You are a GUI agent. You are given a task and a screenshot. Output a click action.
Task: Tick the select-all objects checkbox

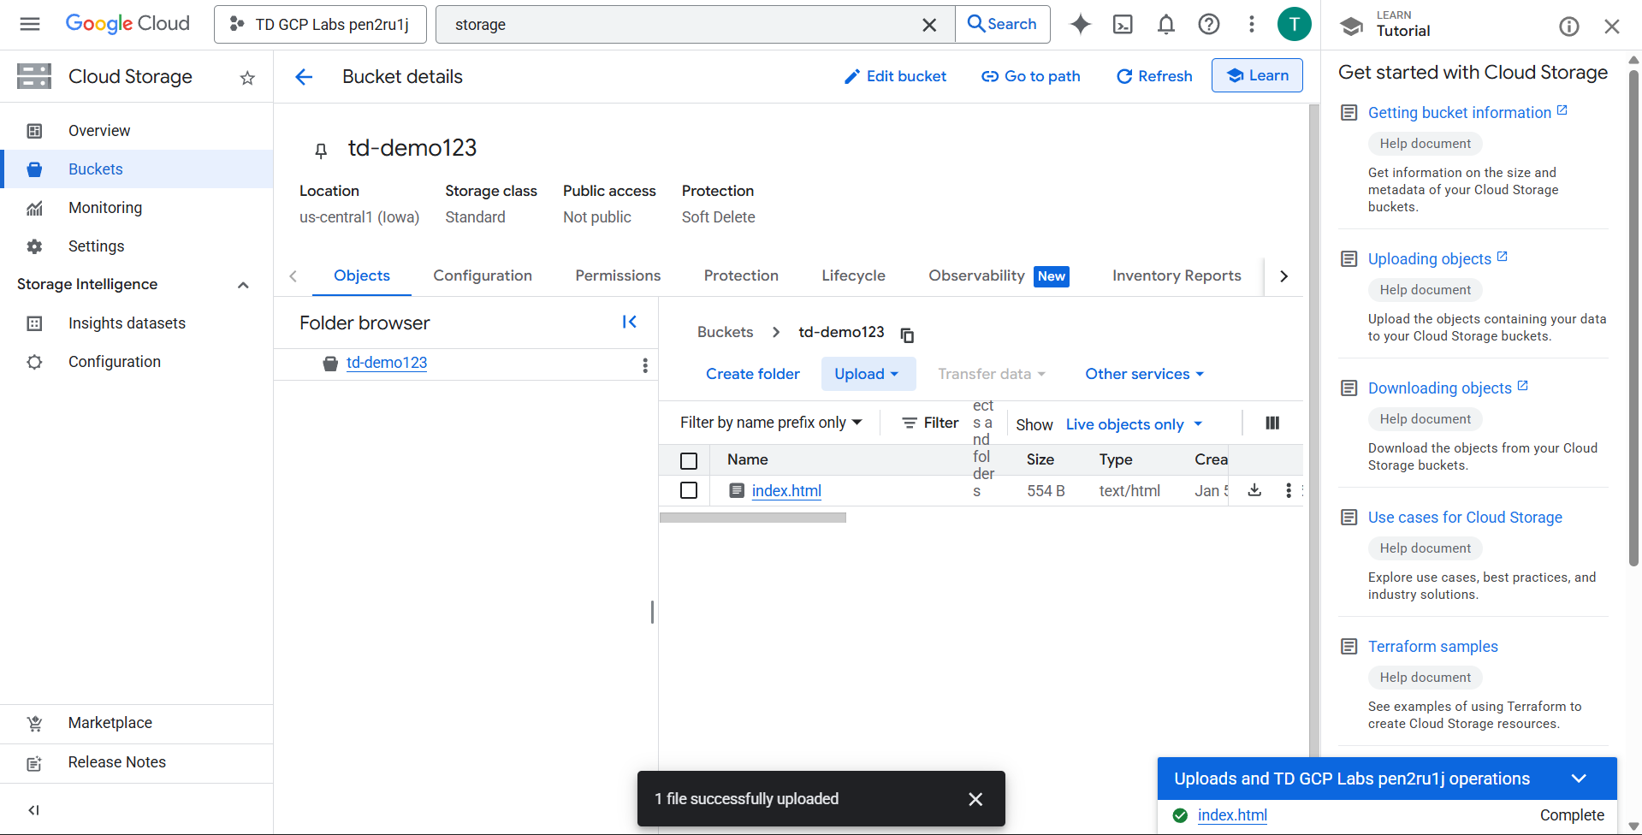689,460
